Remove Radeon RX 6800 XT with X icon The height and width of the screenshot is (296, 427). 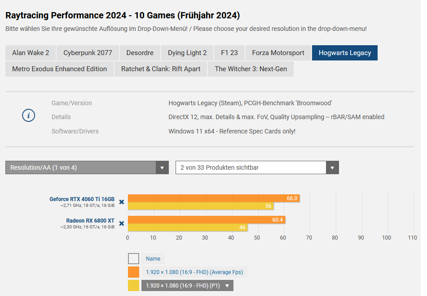click(x=122, y=223)
